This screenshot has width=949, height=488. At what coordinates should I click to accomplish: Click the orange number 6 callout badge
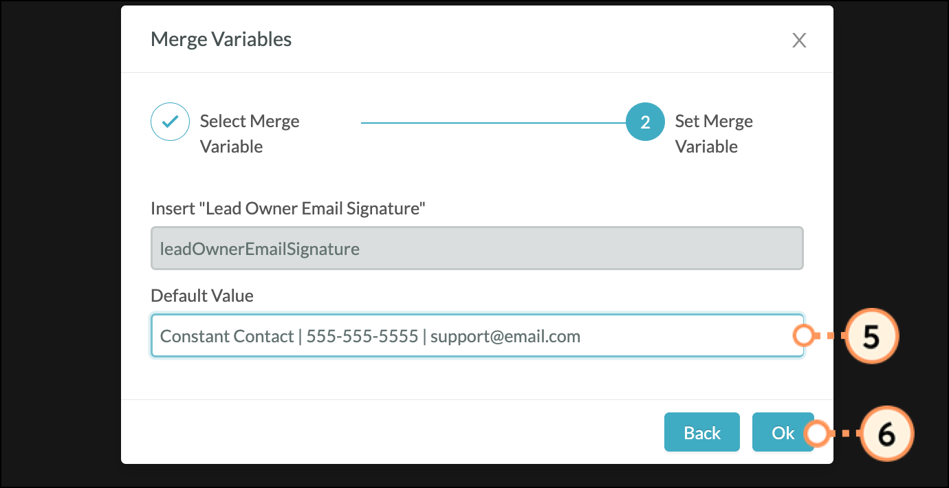pyautogui.click(x=886, y=434)
